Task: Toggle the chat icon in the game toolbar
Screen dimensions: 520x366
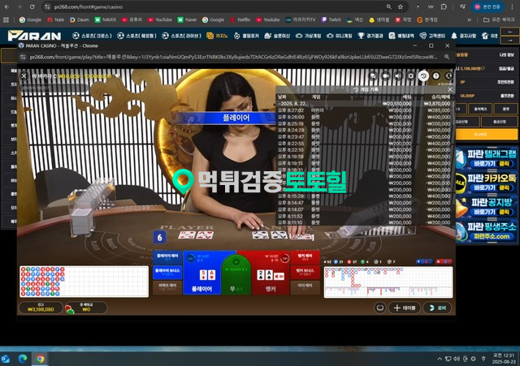Action: 373,75
